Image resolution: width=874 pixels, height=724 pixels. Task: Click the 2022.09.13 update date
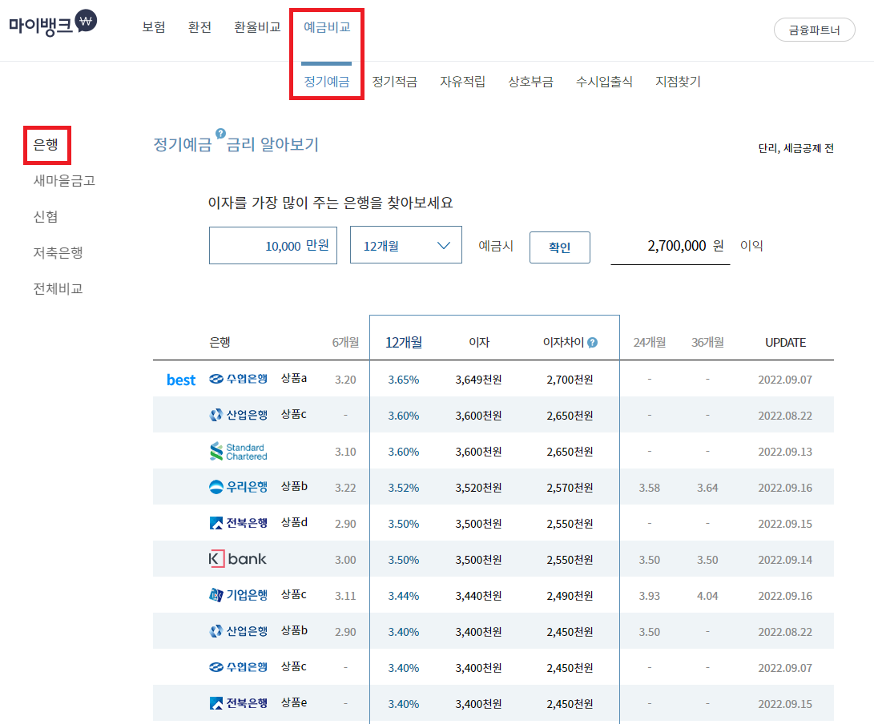785,452
